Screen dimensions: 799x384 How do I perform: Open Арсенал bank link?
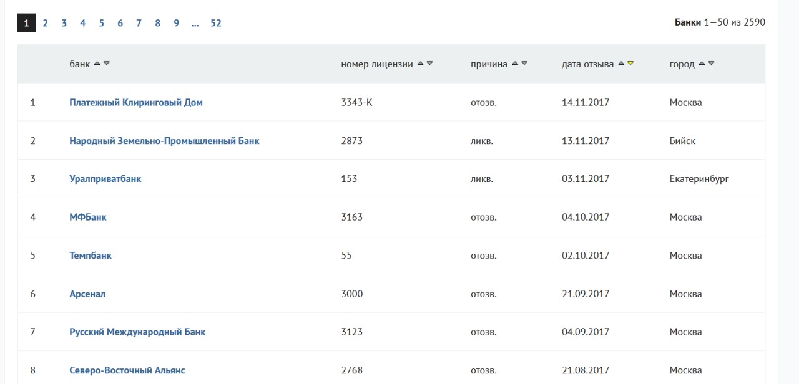click(87, 294)
